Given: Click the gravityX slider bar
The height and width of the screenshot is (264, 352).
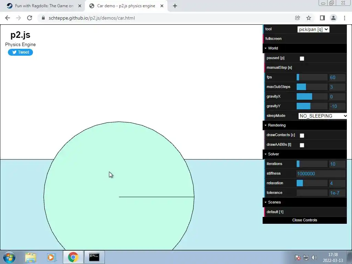Looking at the screenshot, I should (312, 97).
